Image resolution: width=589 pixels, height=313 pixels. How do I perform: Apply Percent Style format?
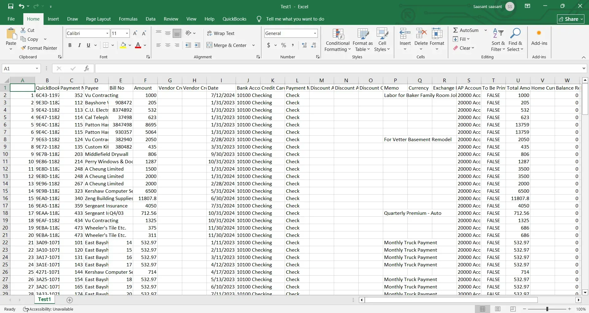pyautogui.click(x=284, y=45)
